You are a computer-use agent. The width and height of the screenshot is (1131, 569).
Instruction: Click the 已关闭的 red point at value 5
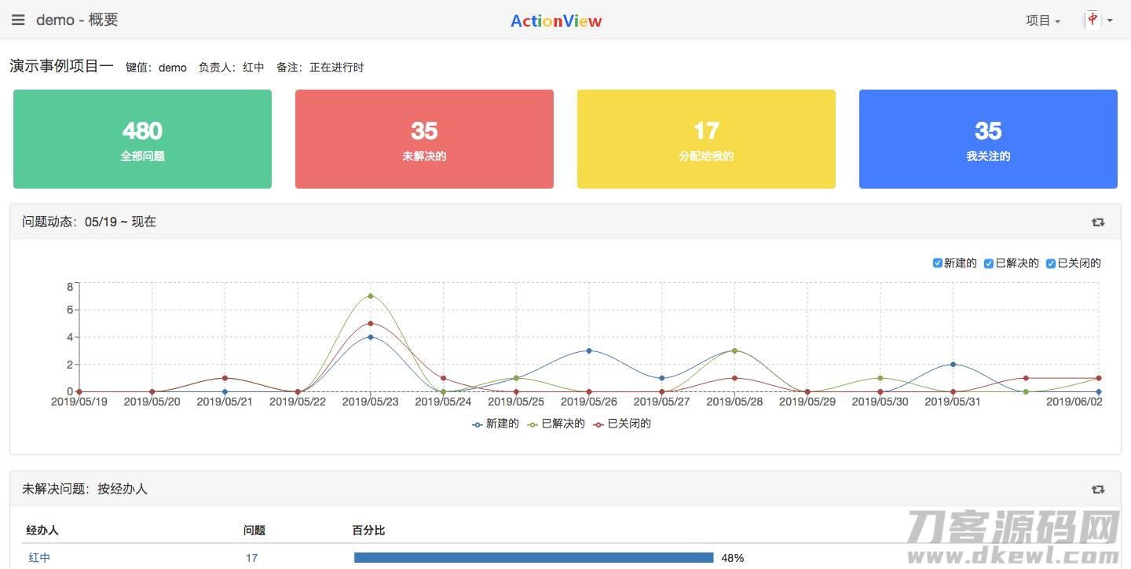click(x=370, y=323)
